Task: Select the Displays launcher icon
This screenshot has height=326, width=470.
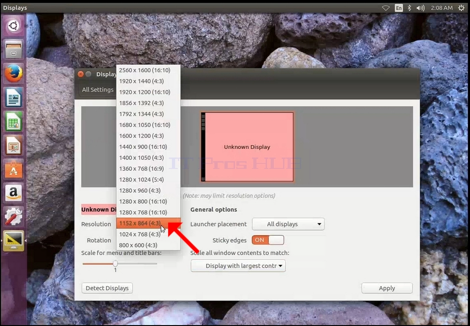Action: click(x=13, y=241)
